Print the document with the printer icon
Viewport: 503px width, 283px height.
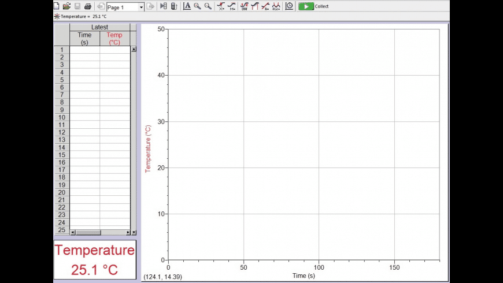[x=87, y=6]
